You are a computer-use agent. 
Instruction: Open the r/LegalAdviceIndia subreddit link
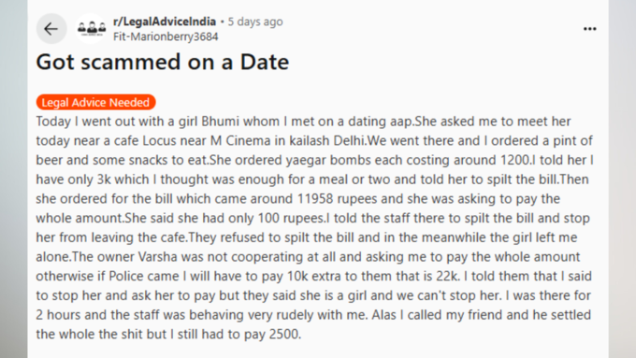165,21
